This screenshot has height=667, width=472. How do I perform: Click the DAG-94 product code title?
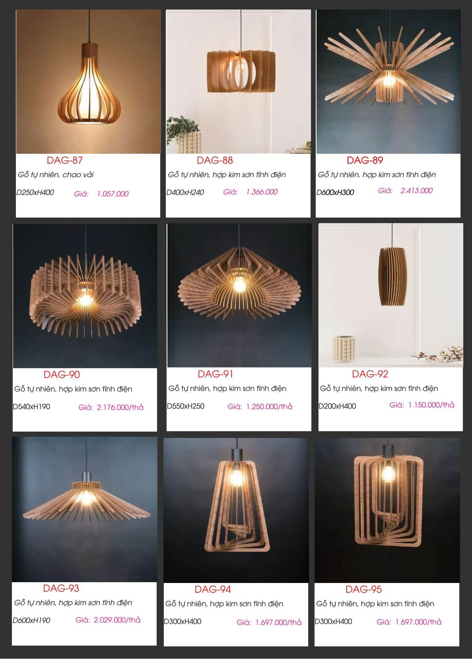coord(213,589)
